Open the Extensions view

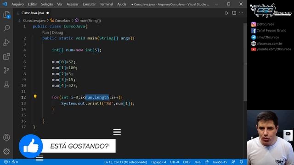tap(6, 56)
